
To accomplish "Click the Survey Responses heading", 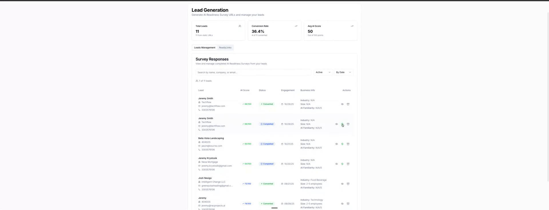I will pyautogui.click(x=212, y=59).
